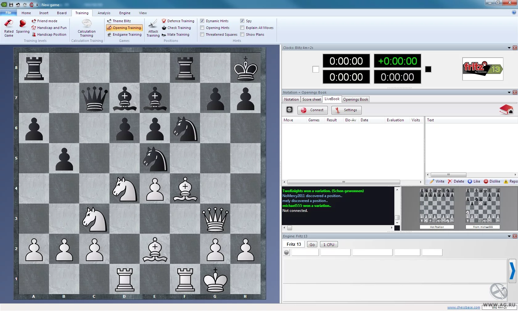
Task: Click the round record icon beside Connect
Action: 289,110
